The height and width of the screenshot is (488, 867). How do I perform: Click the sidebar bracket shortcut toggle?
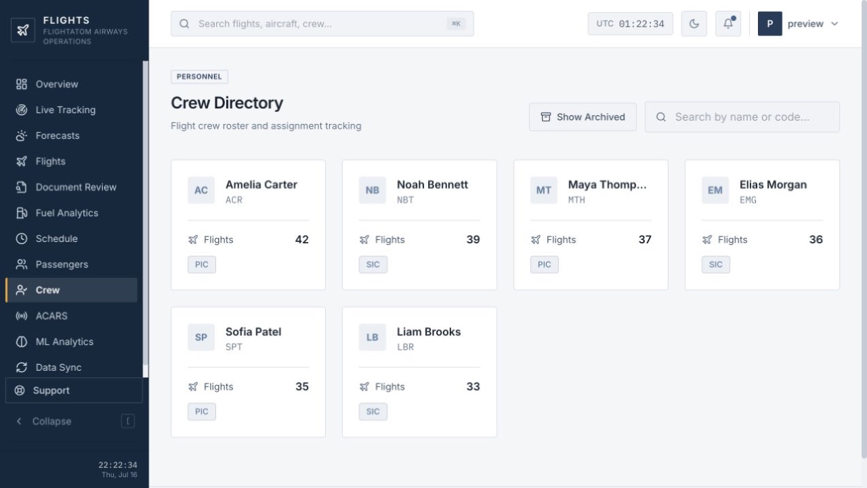128,421
